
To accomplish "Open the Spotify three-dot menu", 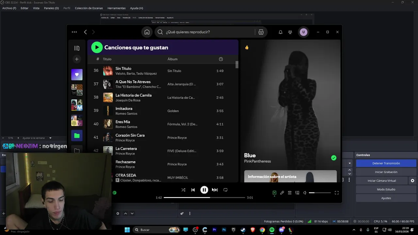I will point(74,32).
